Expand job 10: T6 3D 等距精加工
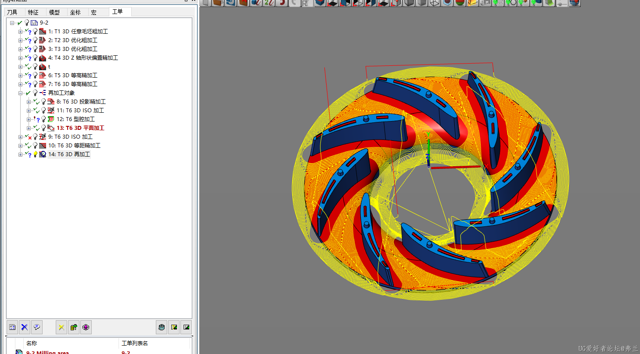Viewport: 640px width, 354px height. (21, 146)
